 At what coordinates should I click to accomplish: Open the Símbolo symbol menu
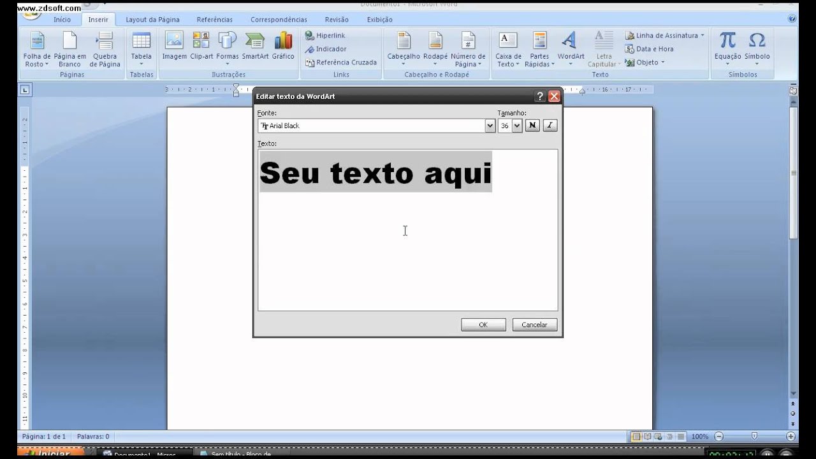(757, 50)
